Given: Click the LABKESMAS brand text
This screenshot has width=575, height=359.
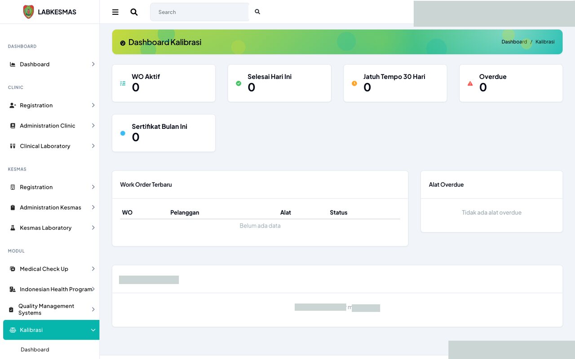Looking at the screenshot, I should 57,12.
